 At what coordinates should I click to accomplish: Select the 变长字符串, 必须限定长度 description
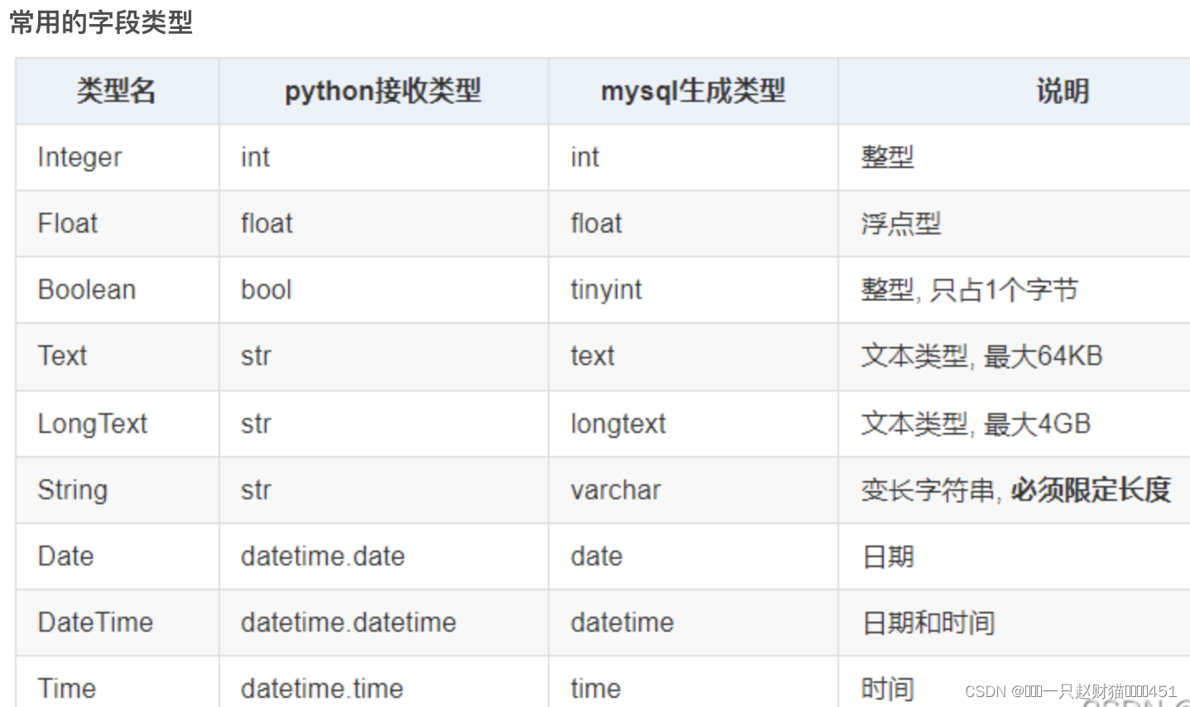[1015, 490]
